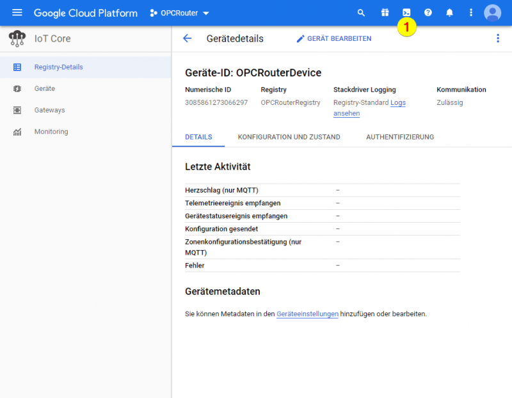This screenshot has width=512, height=398.
Task: Activate the Cloud Shell terminal
Action: (406, 12)
